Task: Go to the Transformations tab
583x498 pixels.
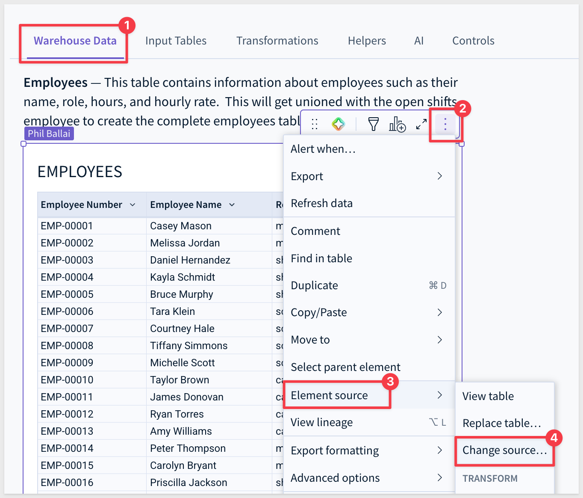Action: (x=277, y=41)
